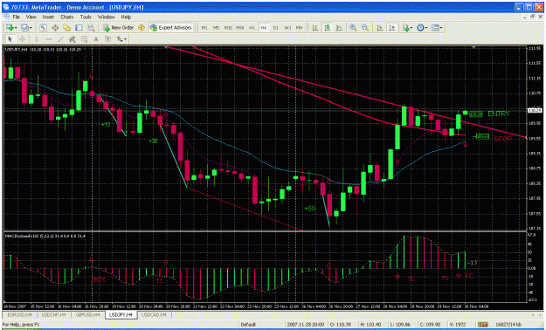Switch to the GBPUSD,H4 chart tab
The width and height of the screenshot is (546, 330).
[87, 314]
